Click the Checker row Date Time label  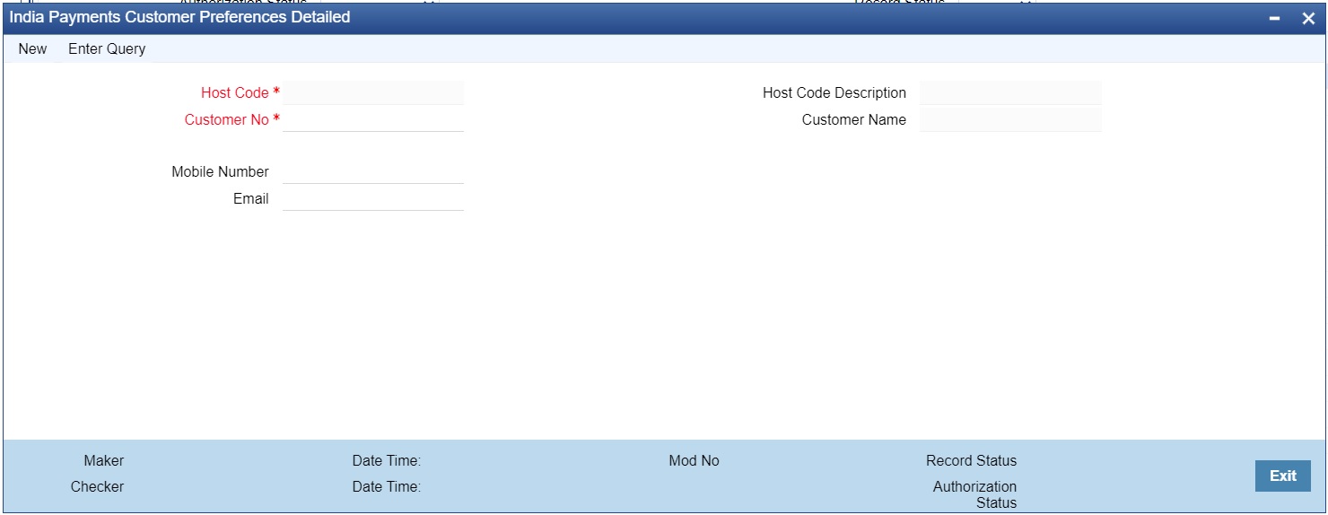point(387,486)
